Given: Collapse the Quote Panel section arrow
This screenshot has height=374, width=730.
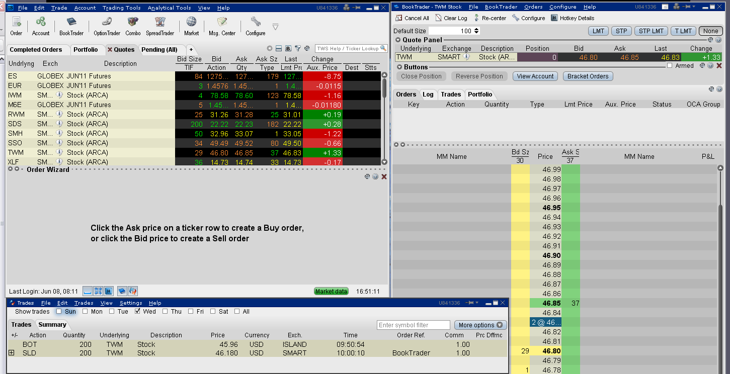Looking at the screenshot, I should (398, 40).
